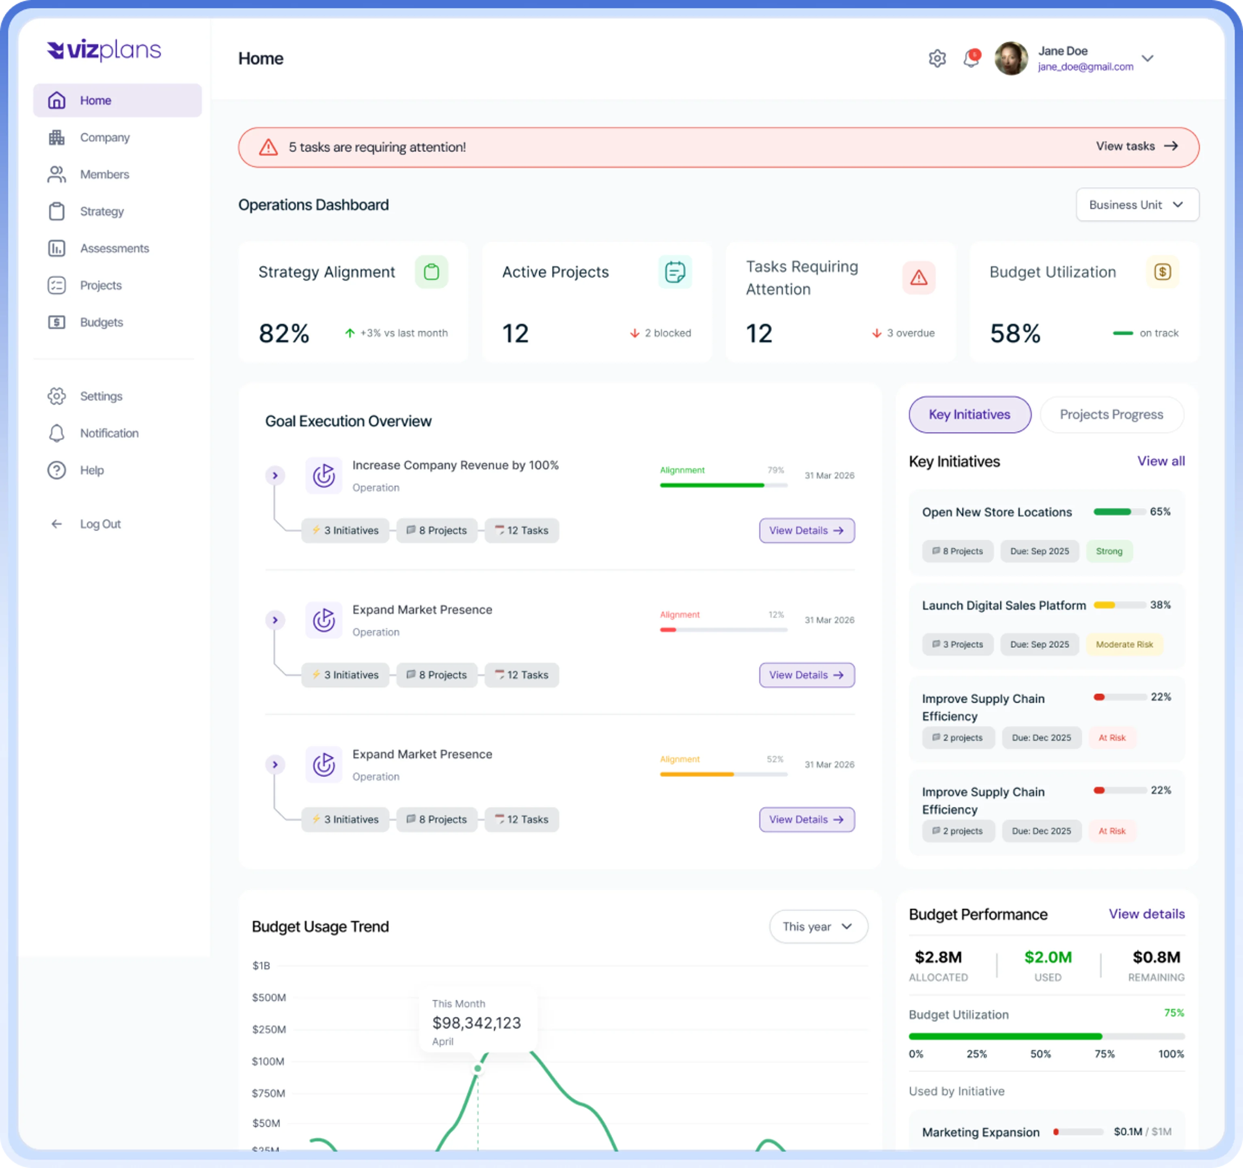Expand the Expand Market Presence 12% goal
The height and width of the screenshot is (1168, 1243).
pyautogui.click(x=275, y=620)
